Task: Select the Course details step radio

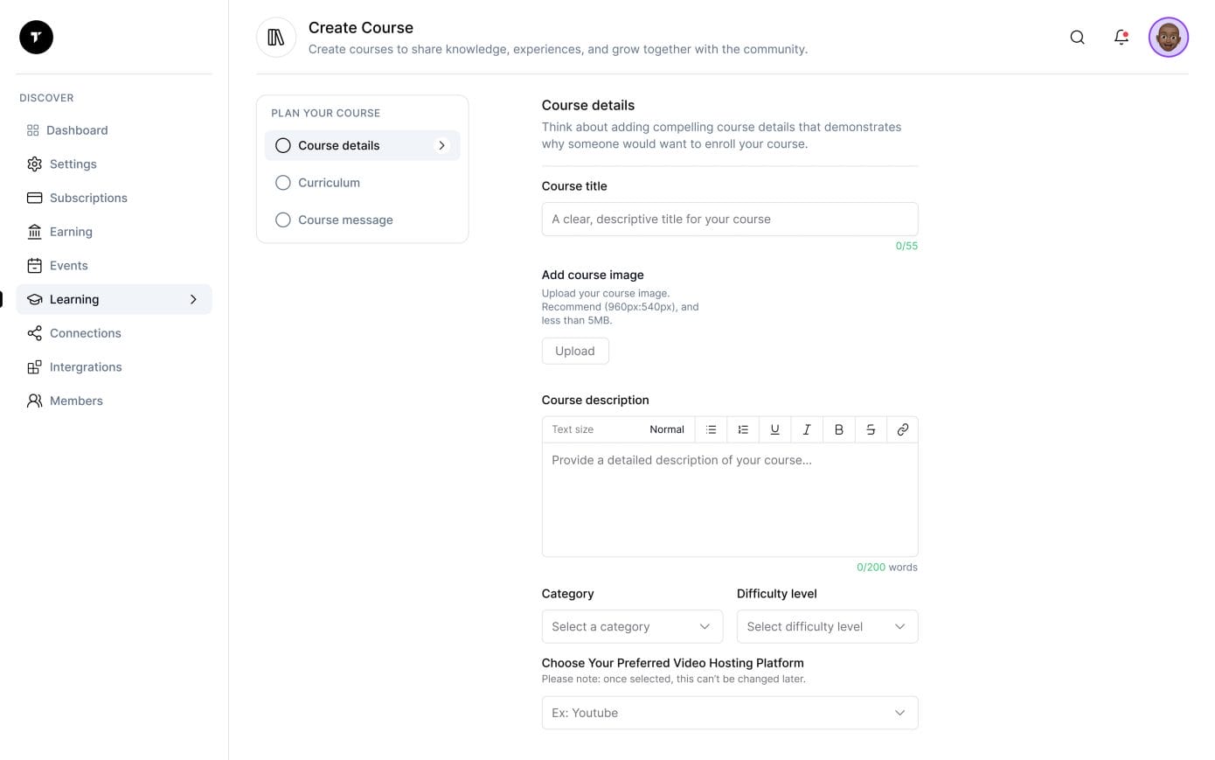Action: click(x=283, y=146)
